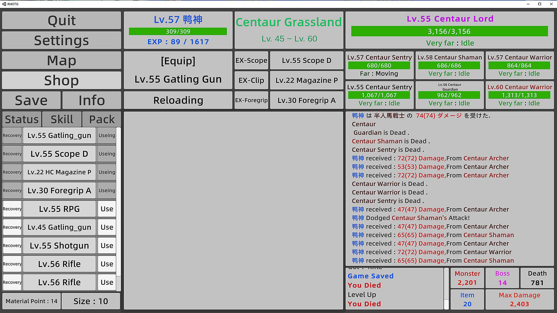Use the Lv.55 Shotgun

tap(107, 246)
